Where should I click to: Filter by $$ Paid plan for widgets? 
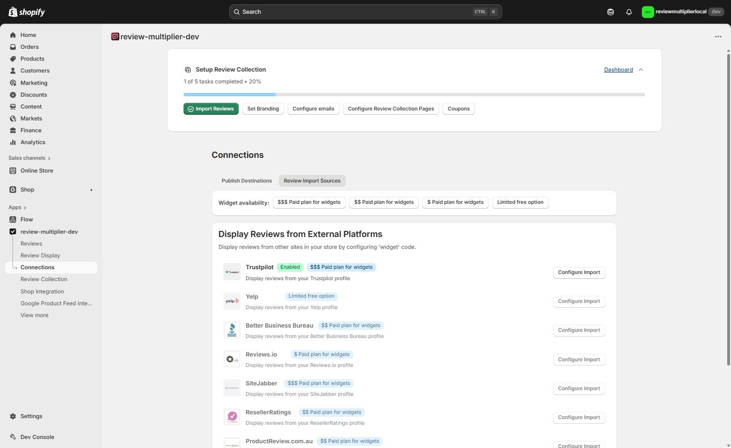click(384, 202)
